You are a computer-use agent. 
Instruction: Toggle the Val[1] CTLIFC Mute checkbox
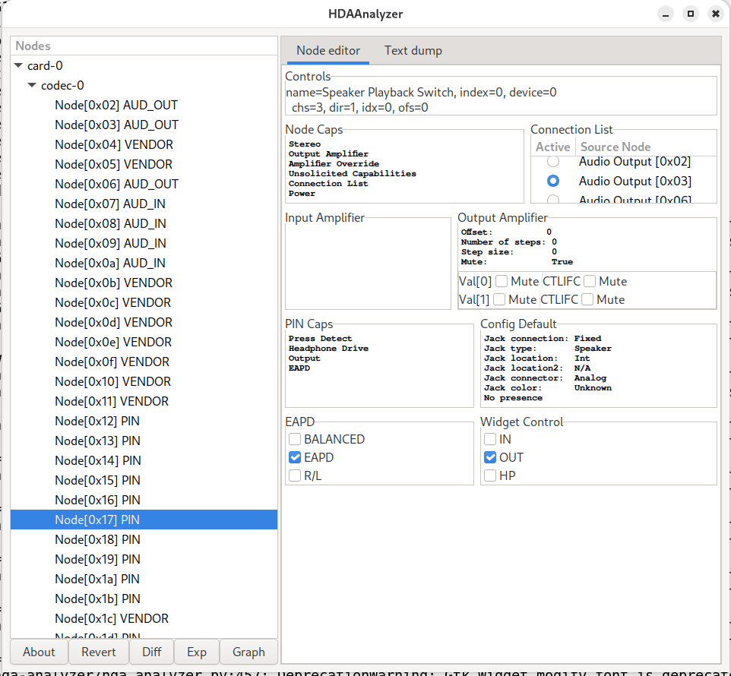587,299
